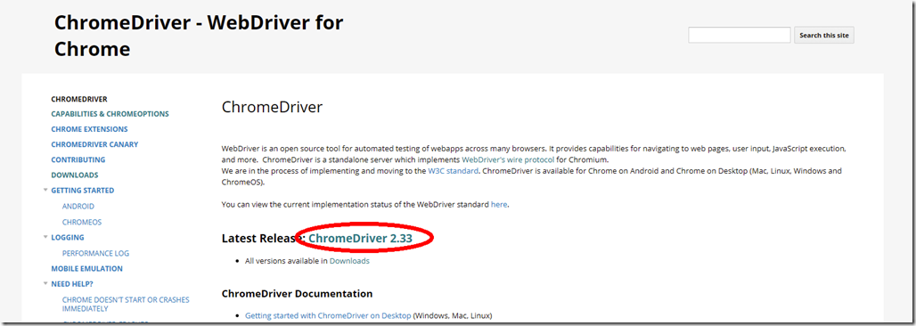Open the Performance Log sub-page
Image resolution: width=916 pixels, height=326 pixels.
(x=96, y=254)
